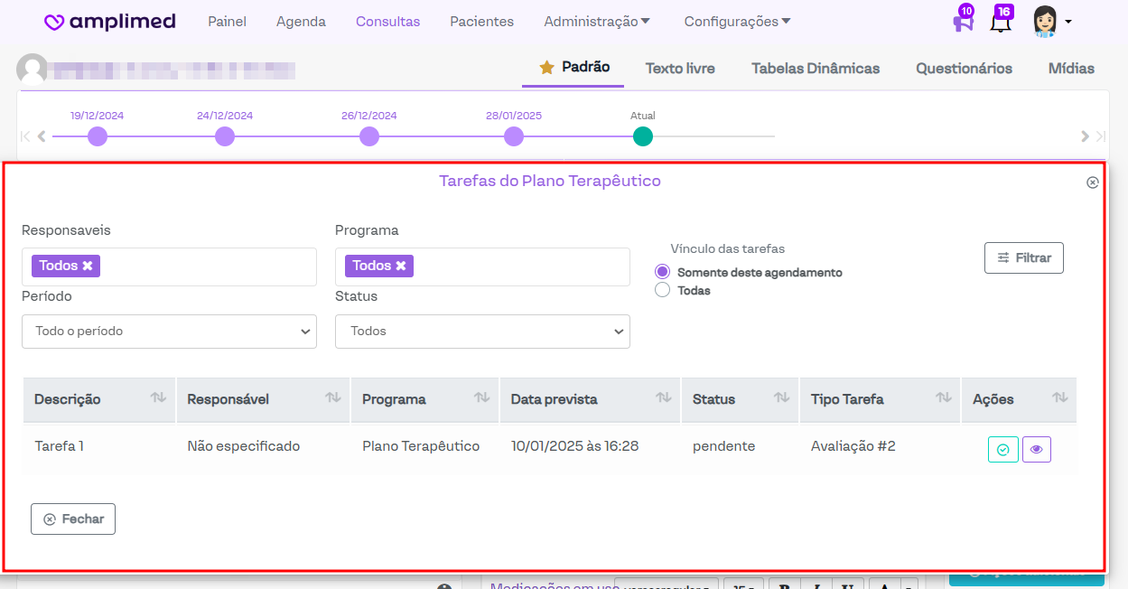Screen dimensions: 1128x589
Task: Remove the Todos tag from Programa
Action: click(x=401, y=266)
